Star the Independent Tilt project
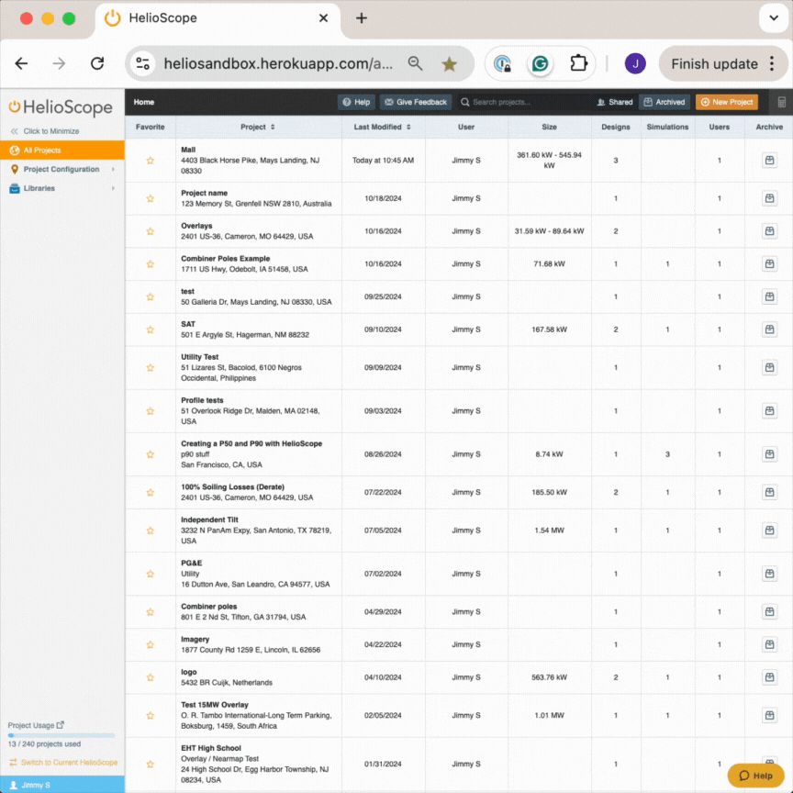Screen dimensions: 793x793 point(151,531)
